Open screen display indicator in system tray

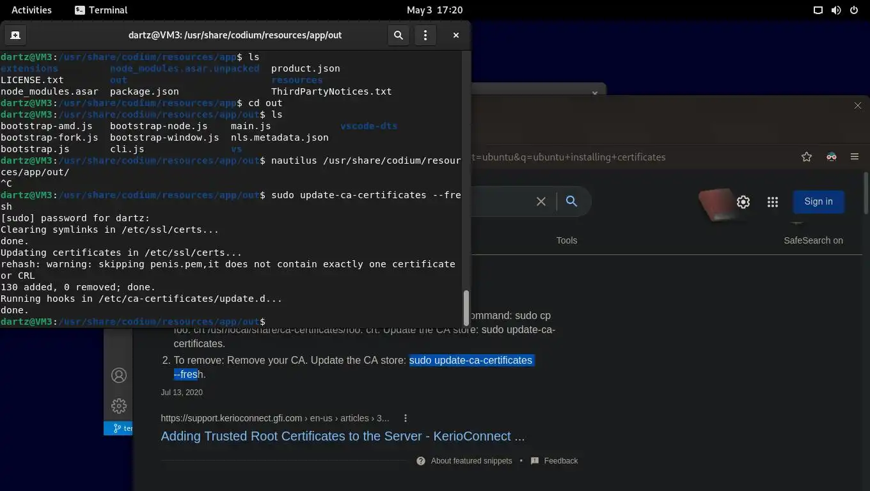click(818, 10)
